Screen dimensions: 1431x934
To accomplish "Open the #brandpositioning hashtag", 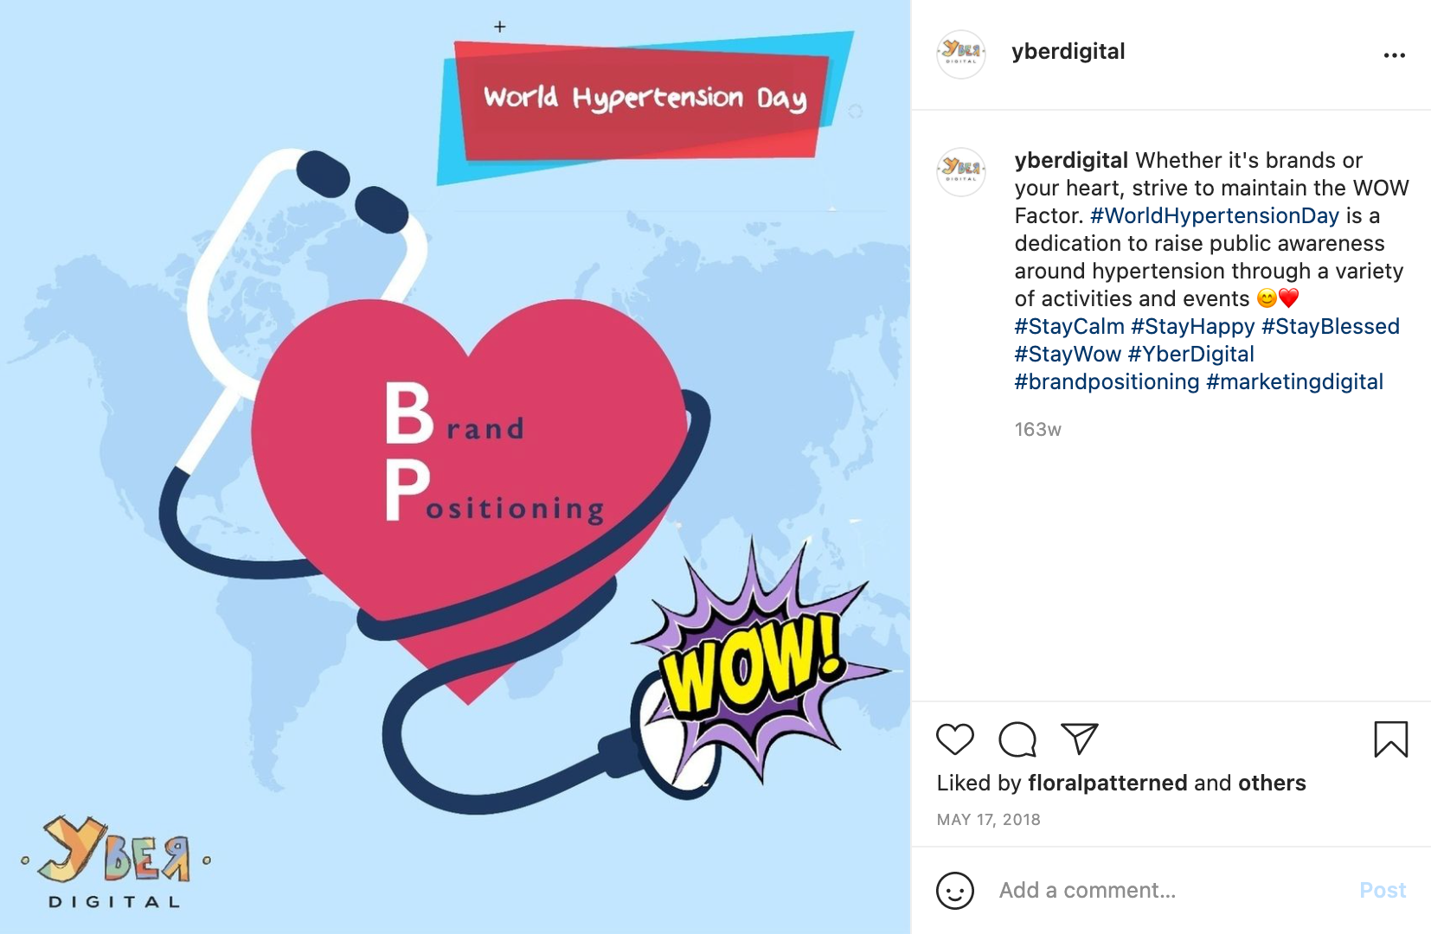I will [1107, 381].
